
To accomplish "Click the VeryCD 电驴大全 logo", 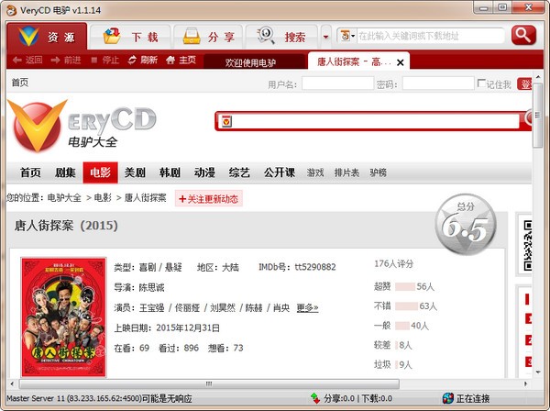I will tap(82, 126).
